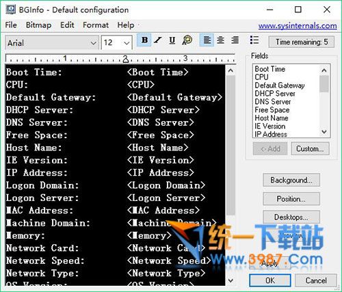Image resolution: width=342 pixels, height=292 pixels.
Task: Open the Format menu
Action: (x=96, y=25)
